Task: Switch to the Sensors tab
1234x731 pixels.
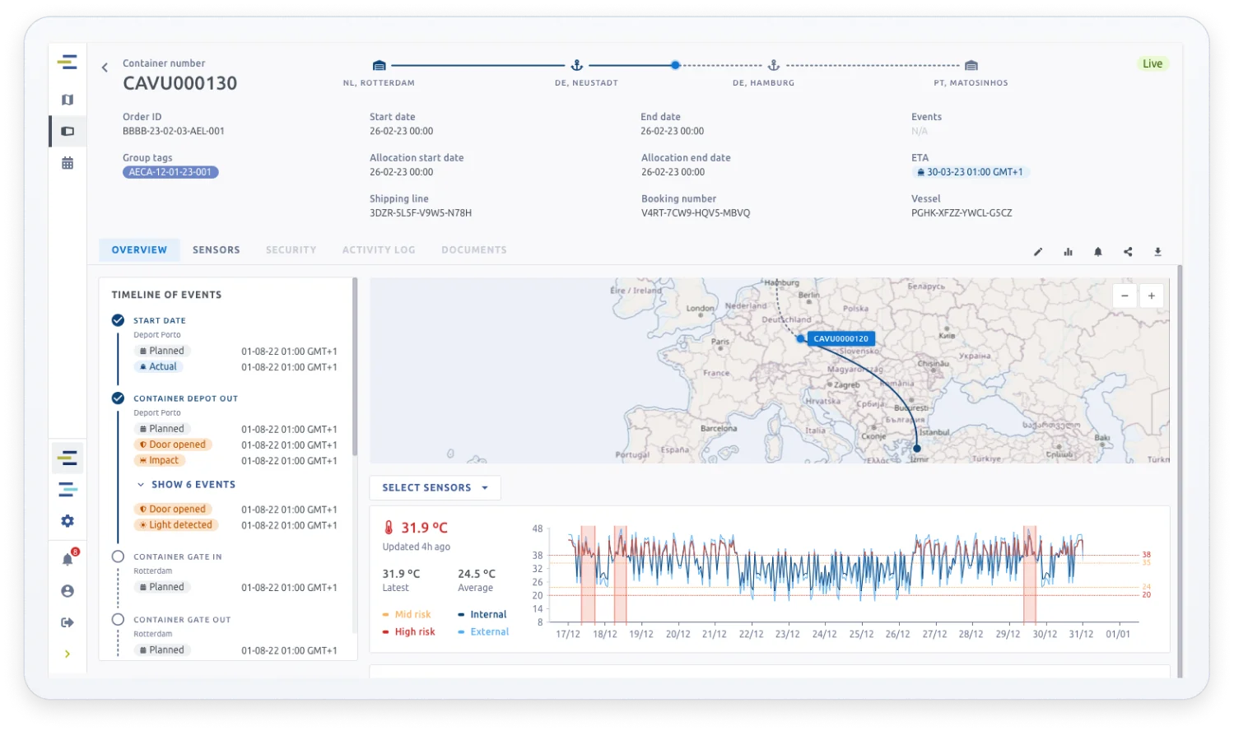Action: (x=217, y=250)
